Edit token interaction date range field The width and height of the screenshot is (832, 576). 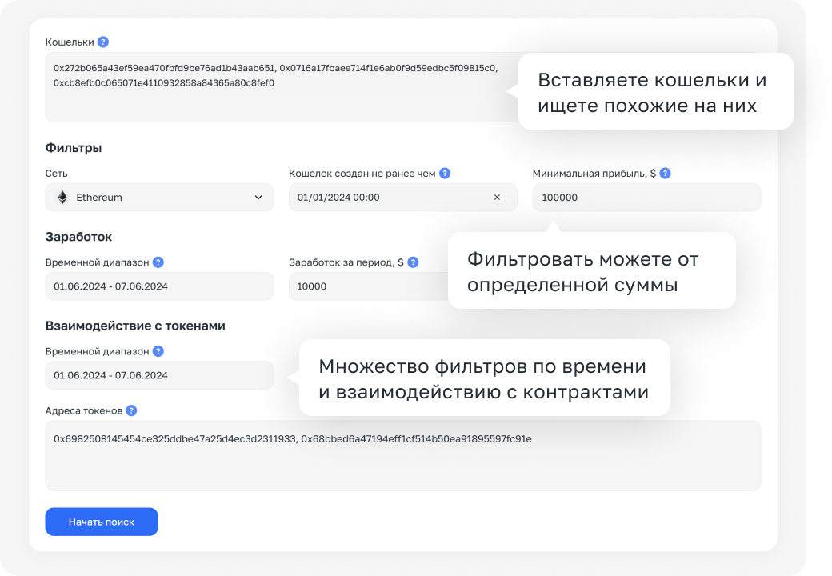[x=159, y=375]
